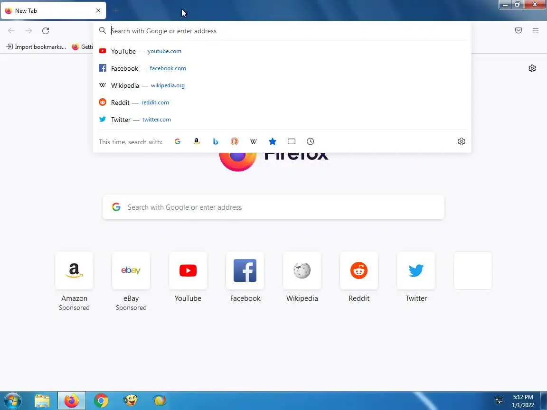Click the empty shortcut tile placeholder
547x410 pixels.
pyautogui.click(x=473, y=270)
